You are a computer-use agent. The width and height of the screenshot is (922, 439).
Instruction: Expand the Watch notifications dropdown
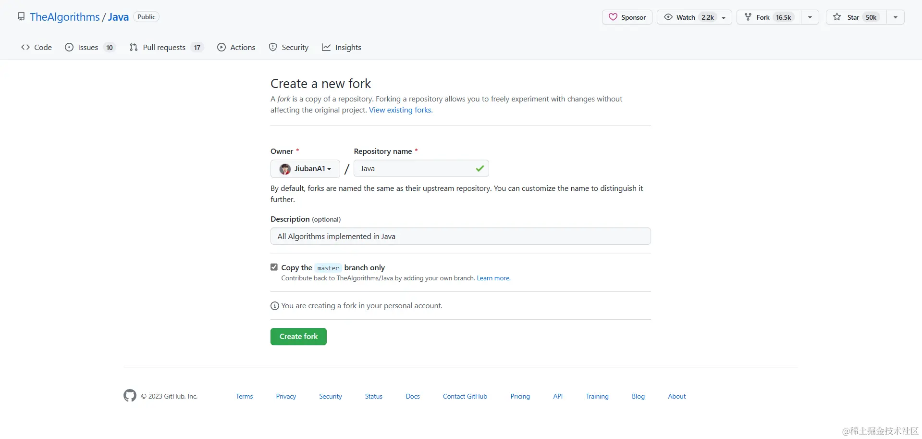pyautogui.click(x=694, y=17)
